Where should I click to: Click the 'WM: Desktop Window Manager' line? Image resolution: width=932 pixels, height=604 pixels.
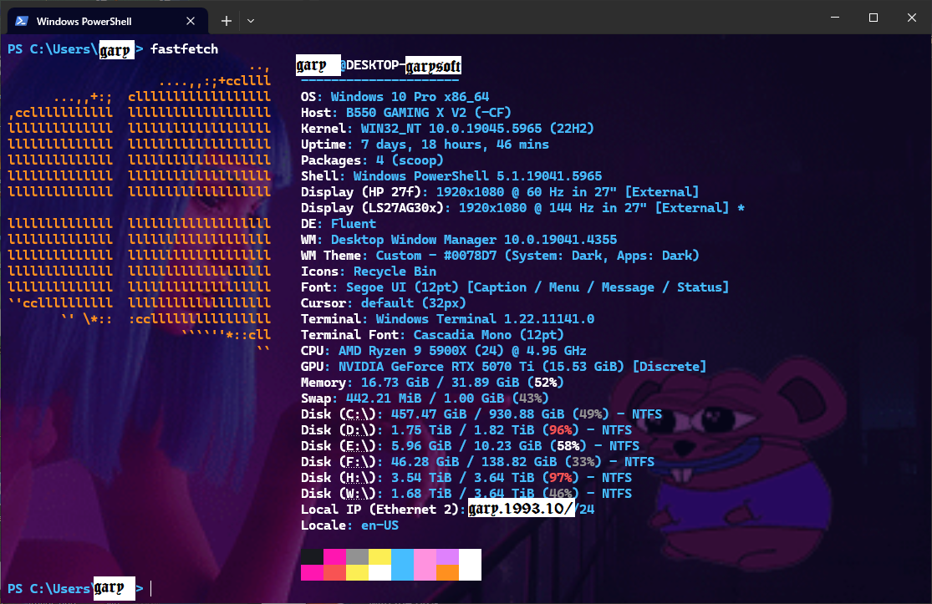[459, 240]
